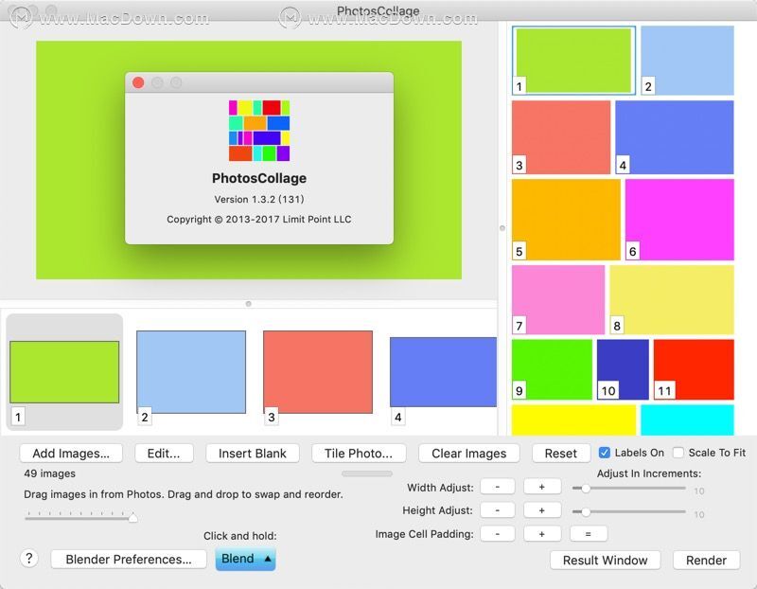Click red cell 11 in collage
The height and width of the screenshot is (589, 757).
coord(694,369)
